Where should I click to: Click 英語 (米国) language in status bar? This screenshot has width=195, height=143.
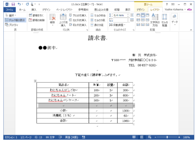coord(72,137)
